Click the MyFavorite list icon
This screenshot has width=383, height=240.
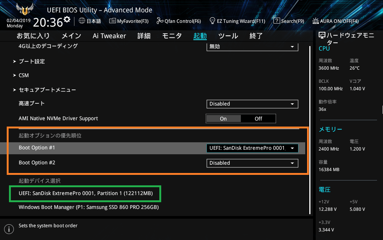tap(112, 21)
